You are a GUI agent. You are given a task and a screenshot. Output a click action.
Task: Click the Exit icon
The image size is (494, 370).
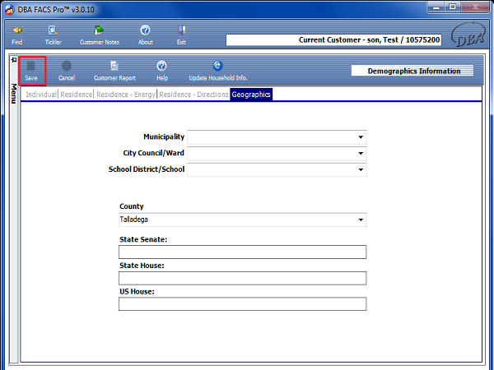click(181, 31)
